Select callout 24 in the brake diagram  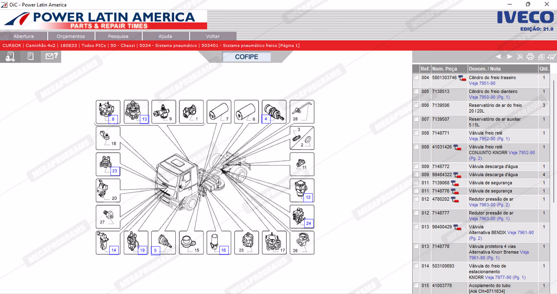(308, 223)
